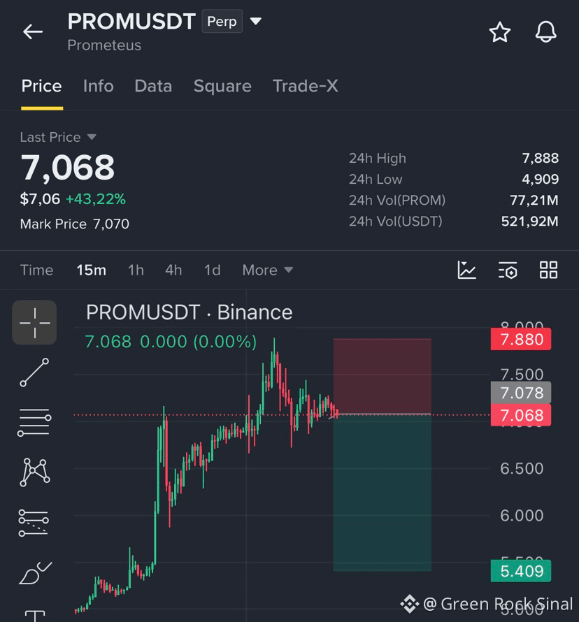The image size is (579, 622).
Task: Select the XABCD pattern tool
Action: pyautogui.click(x=35, y=472)
